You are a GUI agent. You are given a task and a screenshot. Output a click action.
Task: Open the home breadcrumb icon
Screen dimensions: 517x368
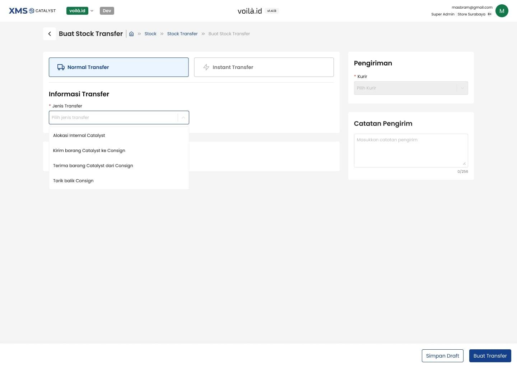pos(131,34)
